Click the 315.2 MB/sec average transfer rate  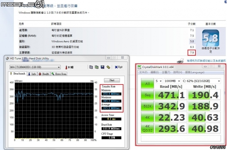111,108
